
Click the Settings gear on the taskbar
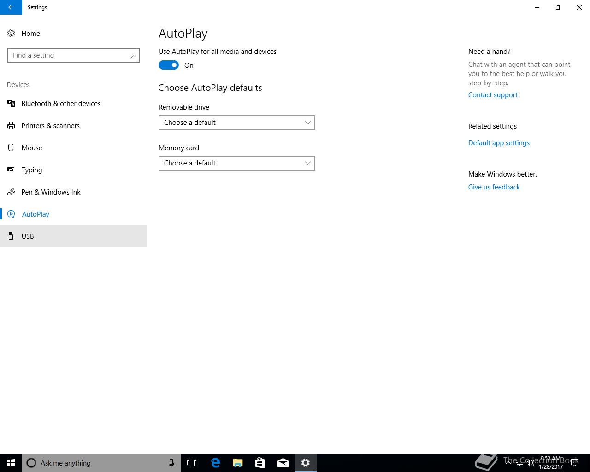point(305,463)
